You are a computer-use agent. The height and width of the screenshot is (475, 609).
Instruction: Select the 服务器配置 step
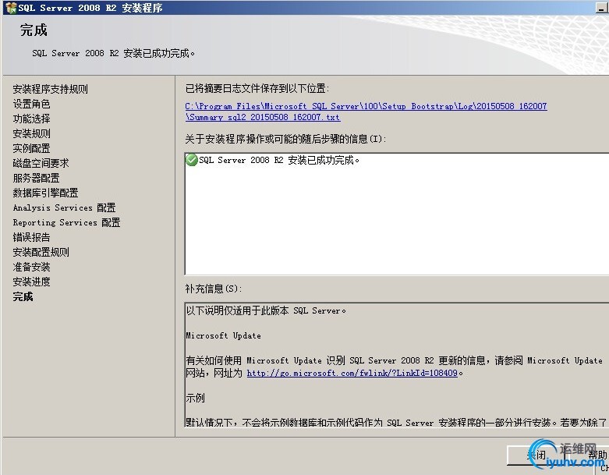pyautogui.click(x=36, y=178)
